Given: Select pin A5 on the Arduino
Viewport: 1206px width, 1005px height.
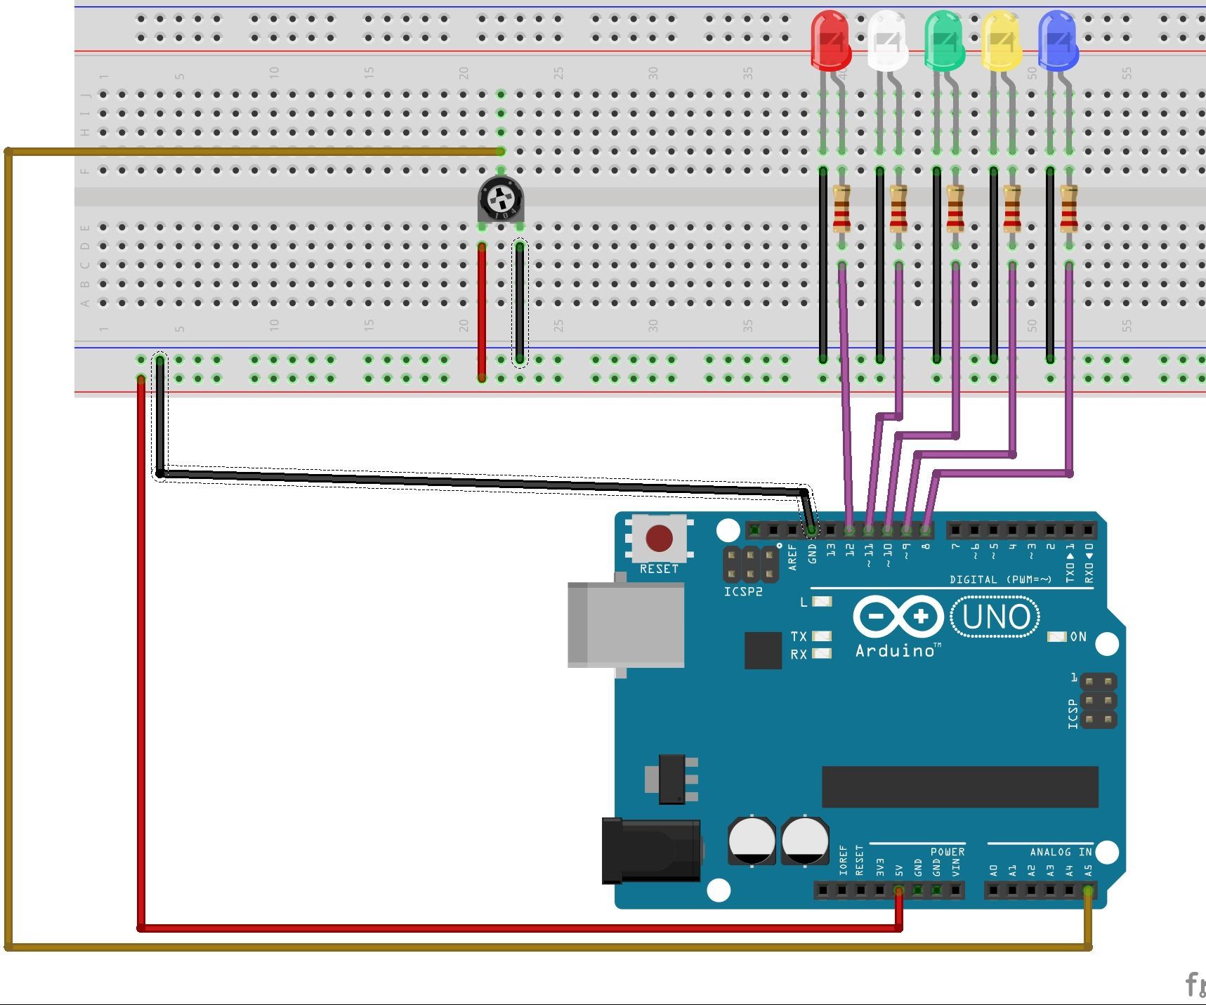Looking at the screenshot, I should 1089,889.
